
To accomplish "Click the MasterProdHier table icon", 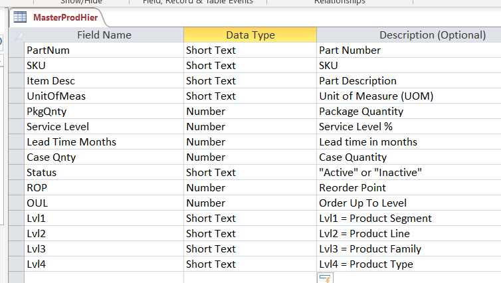I will 20,17.
